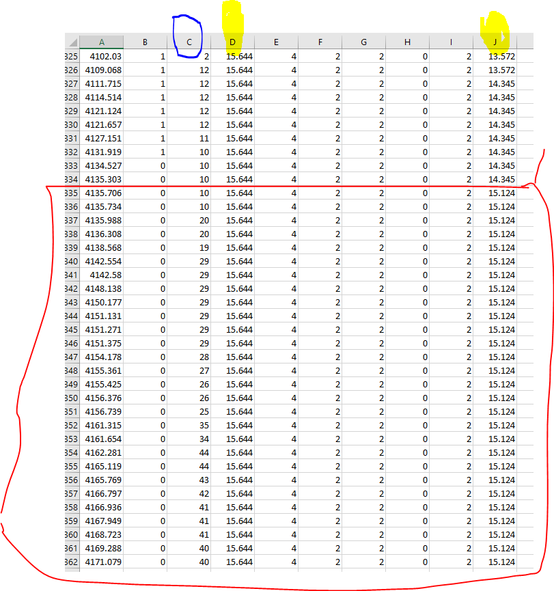The image size is (554, 591).
Task: Click cell containing 4142.58
Action: coord(101,275)
